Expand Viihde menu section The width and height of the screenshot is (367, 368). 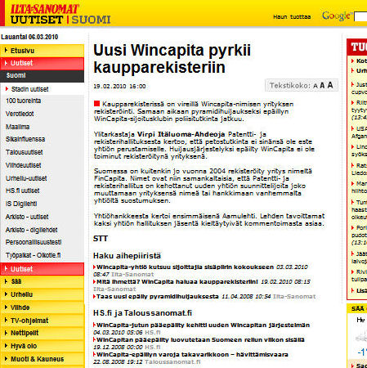pyautogui.click(x=43, y=307)
